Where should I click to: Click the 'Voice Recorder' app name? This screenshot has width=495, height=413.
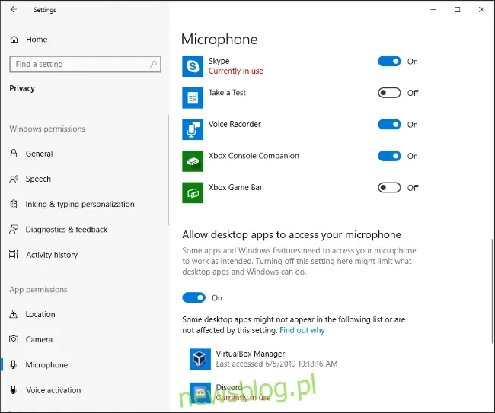pos(235,124)
